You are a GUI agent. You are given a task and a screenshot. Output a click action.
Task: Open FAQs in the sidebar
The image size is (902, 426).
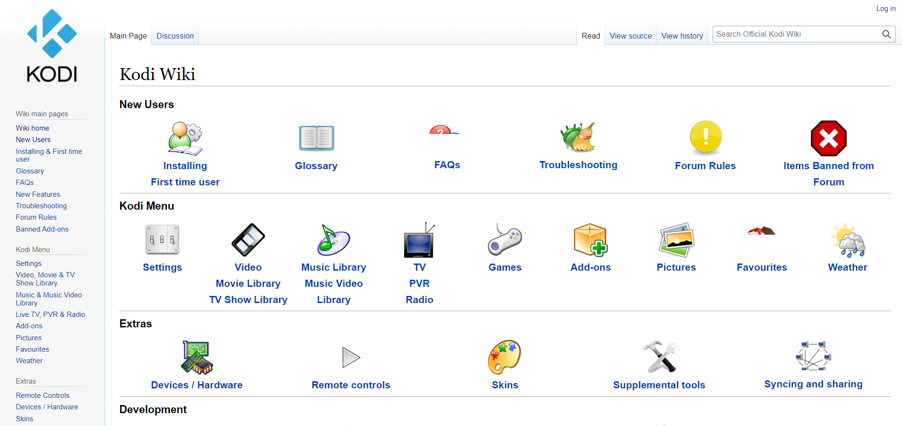click(x=24, y=183)
